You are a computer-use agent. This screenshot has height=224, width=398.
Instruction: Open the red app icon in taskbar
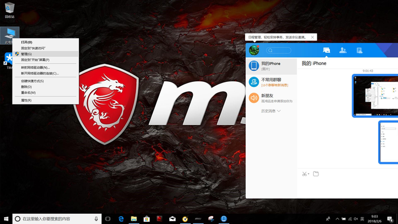coord(159,219)
